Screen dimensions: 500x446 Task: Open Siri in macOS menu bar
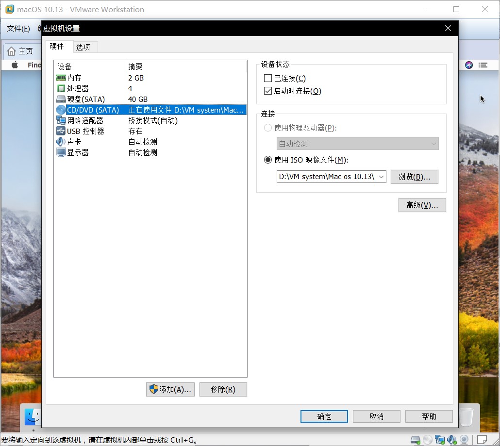coord(469,65)
